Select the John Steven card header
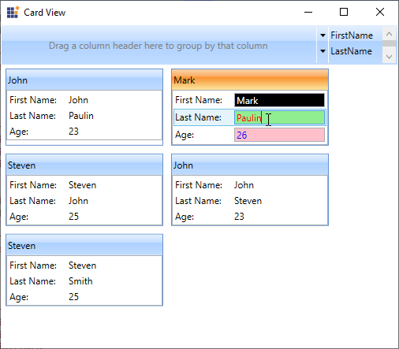Screen dimensions: 399x349 click(x=250, y=165)
